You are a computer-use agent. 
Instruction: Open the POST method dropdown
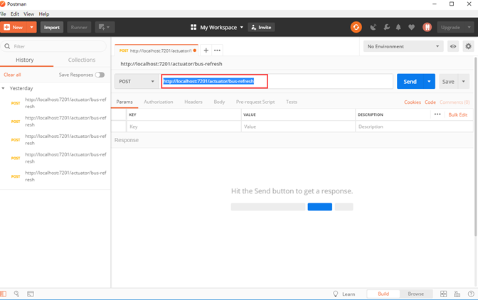(137, 81)
